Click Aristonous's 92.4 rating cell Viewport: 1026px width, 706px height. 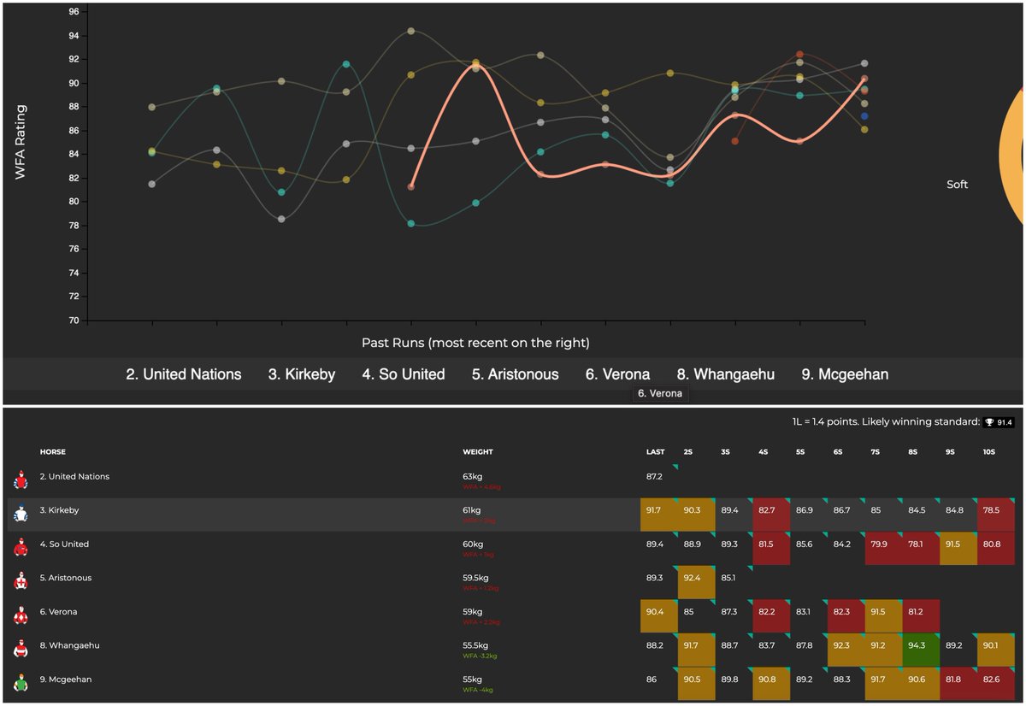[x=697, y=582]
